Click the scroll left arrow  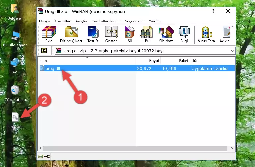coord(40,148)
